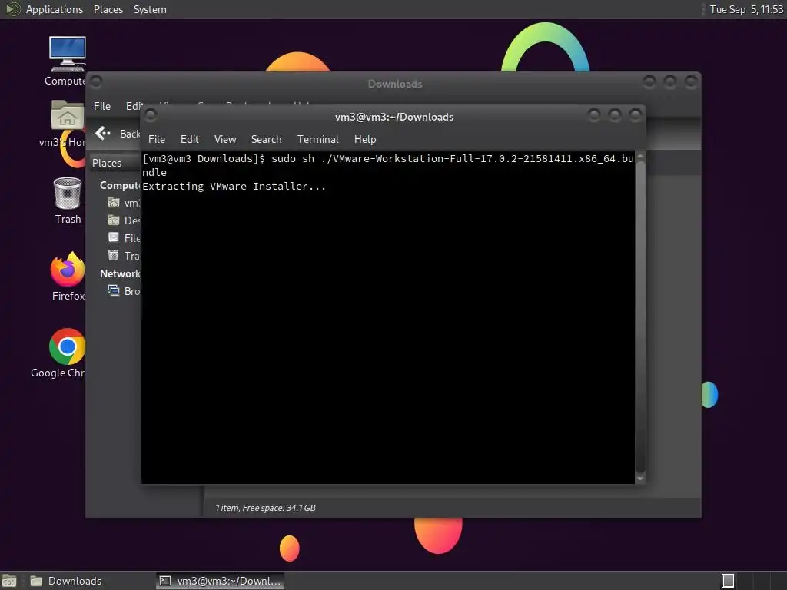Click the terminal vertical scrollbar
787x590 pixels.
pos(640,316)
